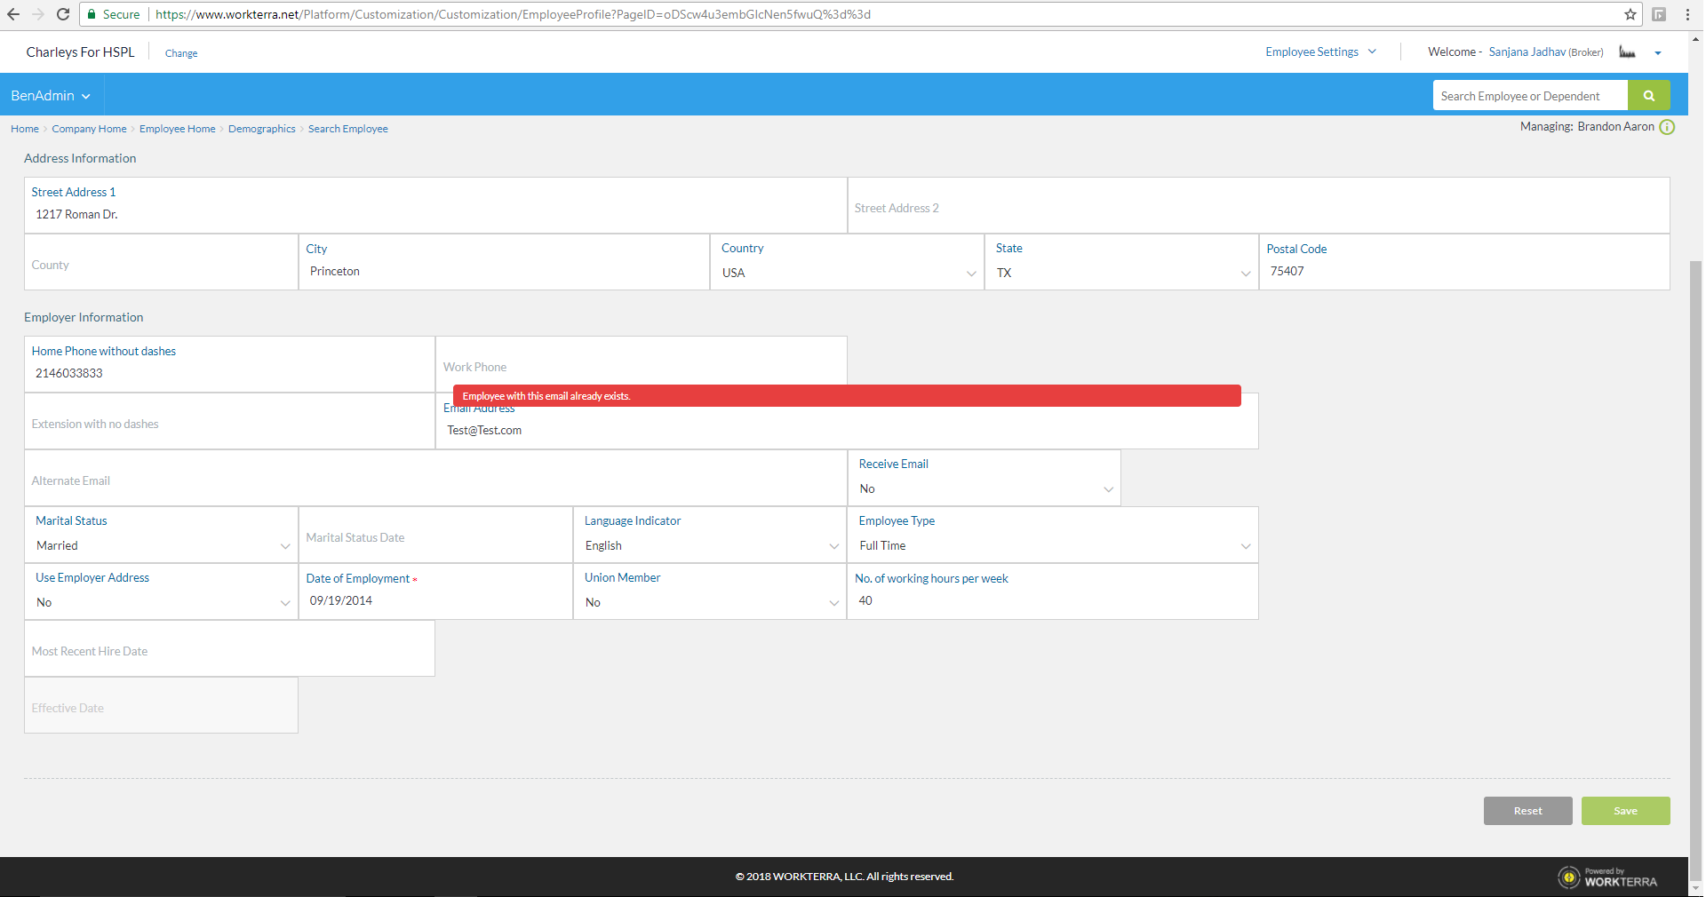Save the employee profile changes
Viewport: 1706px width, 897px height.
(1625, 810)
